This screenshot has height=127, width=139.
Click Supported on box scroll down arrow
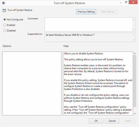(x=133, y=40)
